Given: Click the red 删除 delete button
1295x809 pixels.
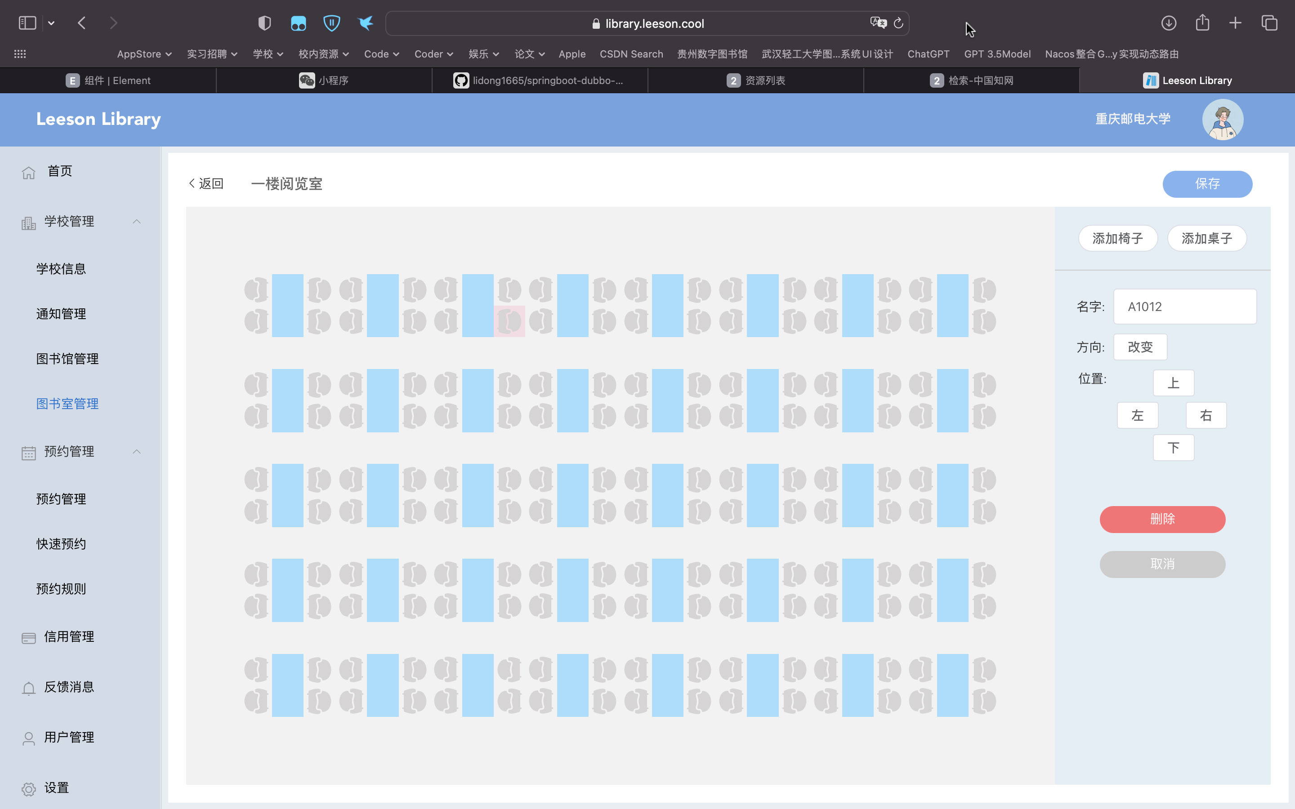Looking at the screenshot, I should (1162, 519).
